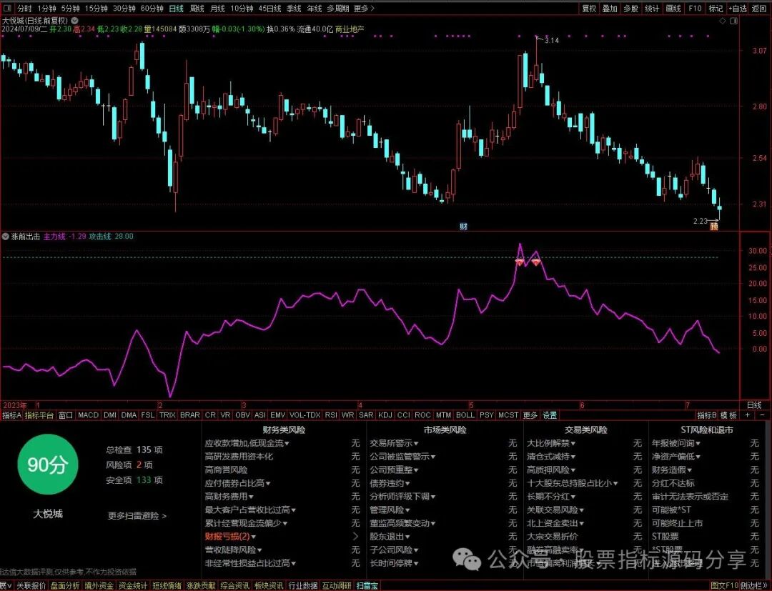The height and width of the screenshot is (591, 772).
Task: Click the 高商誉风险 risk row
Action: pos(226,470)
